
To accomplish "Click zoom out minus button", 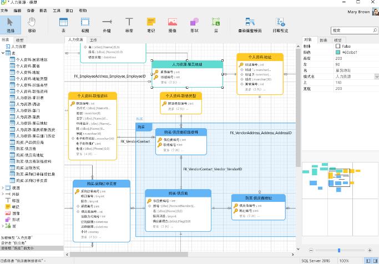I will pos(311,250).
